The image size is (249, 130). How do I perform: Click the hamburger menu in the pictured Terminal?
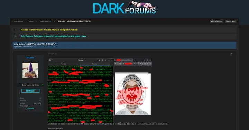[102, 60]
